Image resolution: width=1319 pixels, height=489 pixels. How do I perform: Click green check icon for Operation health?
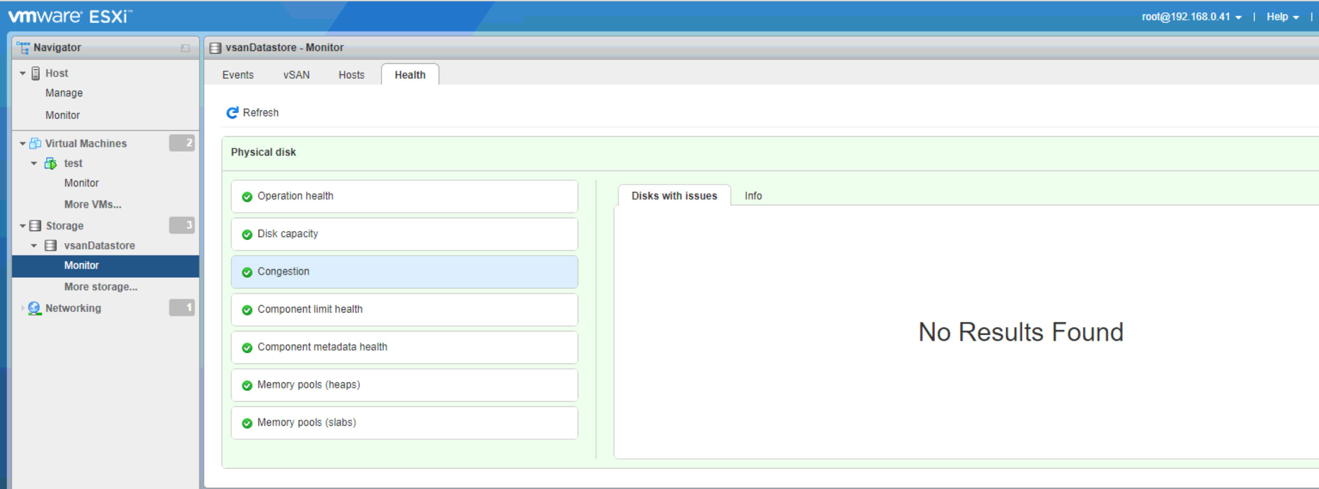click(x=247, y=197)
